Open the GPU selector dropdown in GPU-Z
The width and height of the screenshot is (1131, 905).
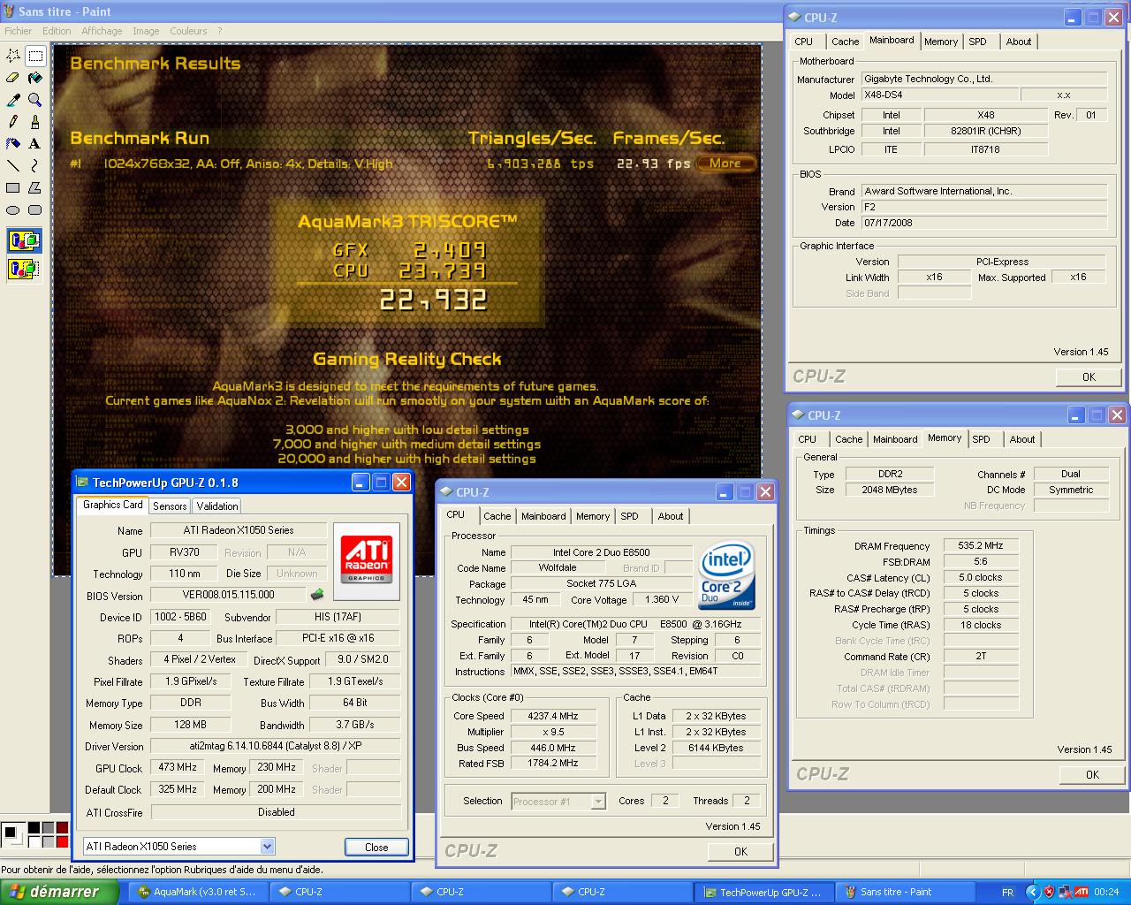[267, 847]
